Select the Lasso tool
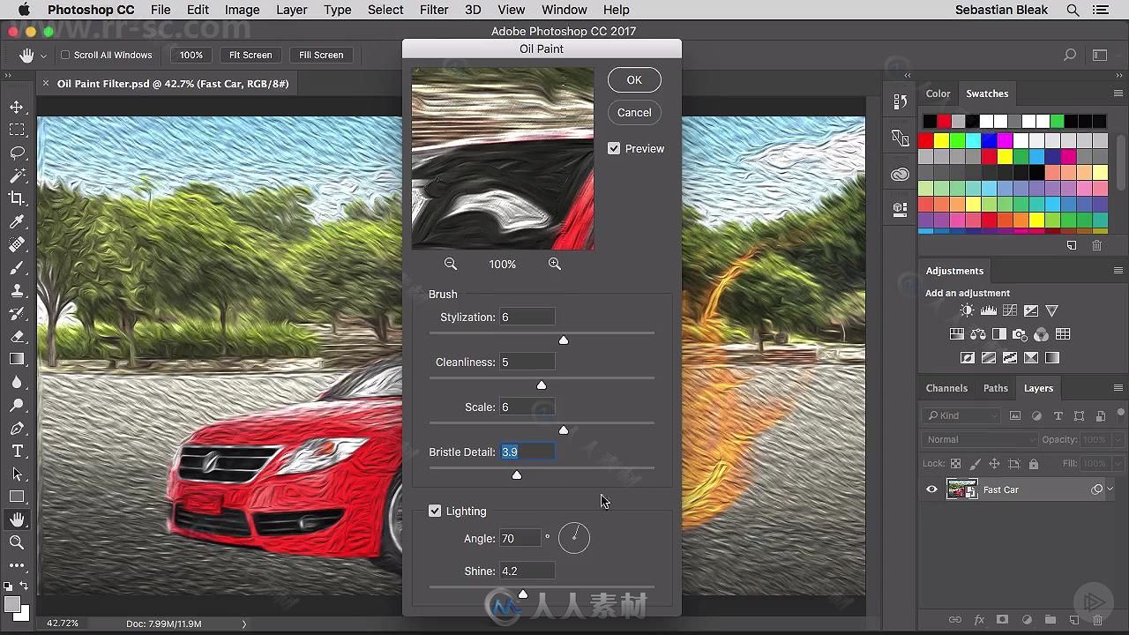Screen dimensions: 1129x635 (x=17, y=153)
